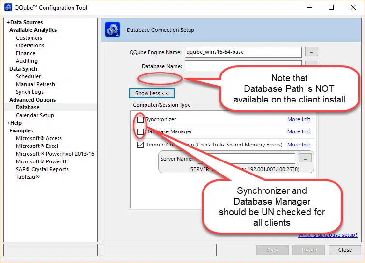Select Scheduler under Data Synch
This screenshot has height=263, width=365.
pos(28,76)
